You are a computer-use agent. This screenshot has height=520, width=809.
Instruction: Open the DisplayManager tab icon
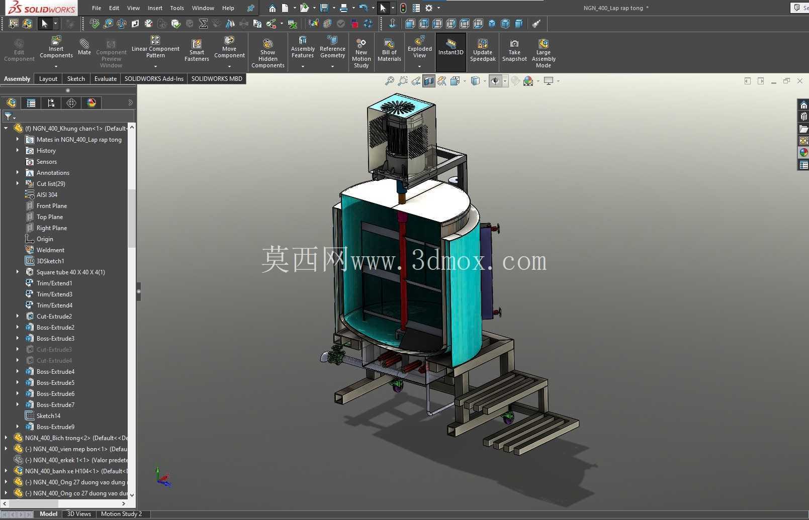[92, 103]
